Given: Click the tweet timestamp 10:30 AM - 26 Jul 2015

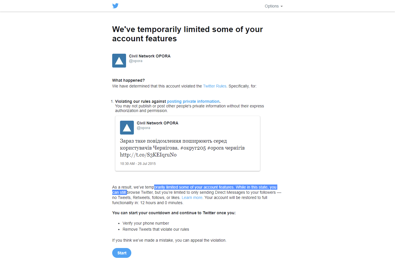Looking at the screenshot, I should (x=138, y=164).
